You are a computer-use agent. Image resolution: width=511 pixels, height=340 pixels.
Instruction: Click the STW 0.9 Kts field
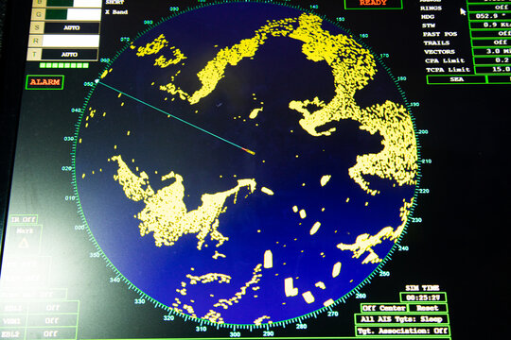click(x=490, y=25)
